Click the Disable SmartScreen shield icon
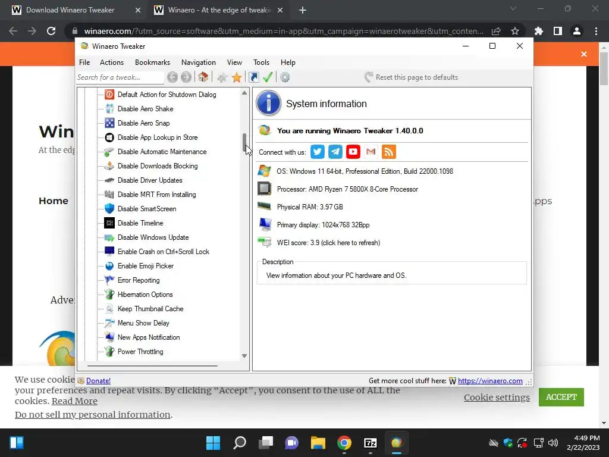The width and height of the screenshot is (609, 457). [109, 209]
